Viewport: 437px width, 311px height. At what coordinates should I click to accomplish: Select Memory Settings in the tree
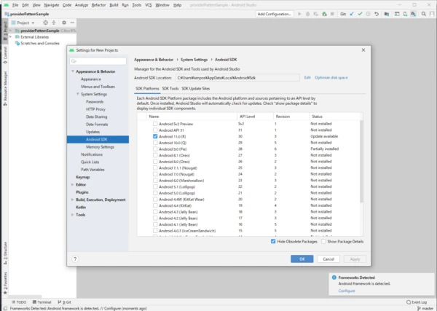[100, 146]
